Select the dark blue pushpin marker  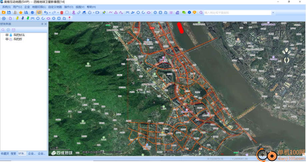[22, 19]
